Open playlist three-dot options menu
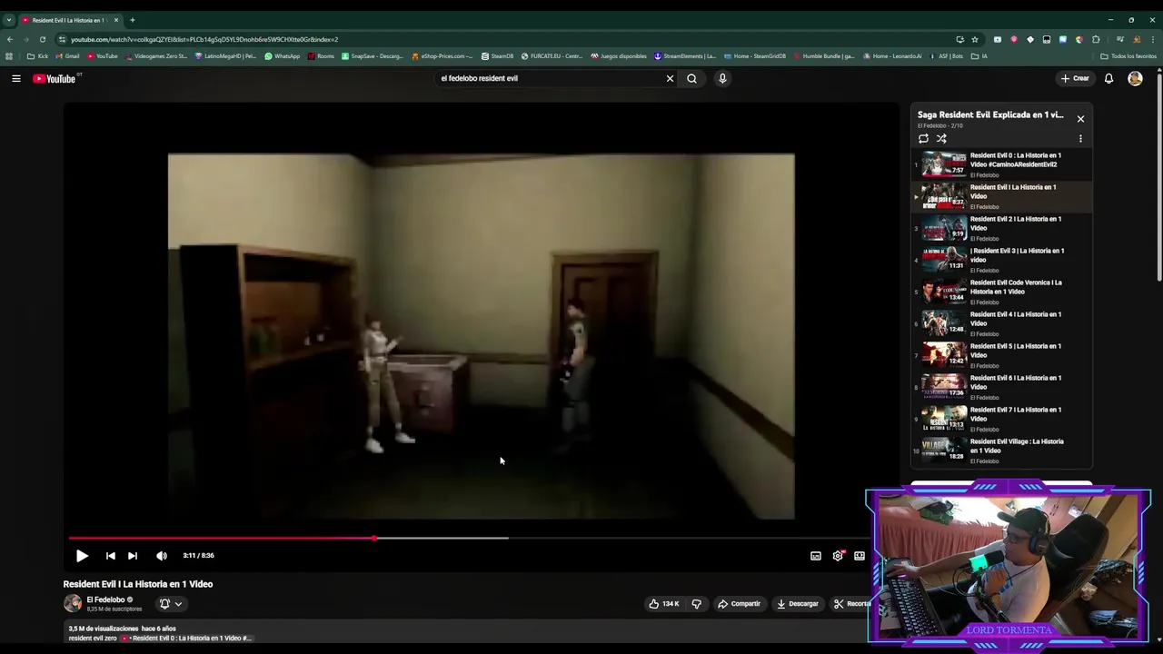The width and height of the screenshot is (1163, 654). (x=1080, y=139)
